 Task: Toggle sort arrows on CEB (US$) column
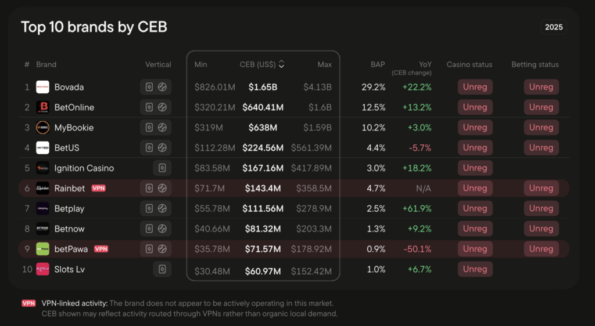(x=281, y=64)
